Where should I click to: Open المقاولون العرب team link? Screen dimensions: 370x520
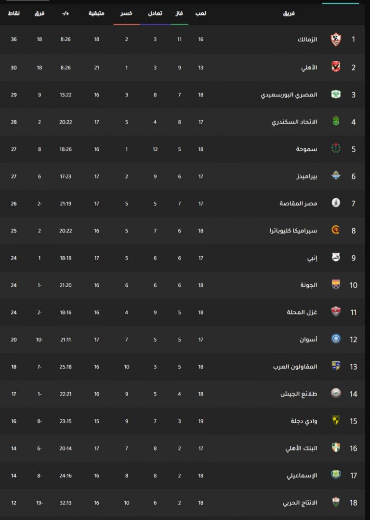[x=295, y=367]
